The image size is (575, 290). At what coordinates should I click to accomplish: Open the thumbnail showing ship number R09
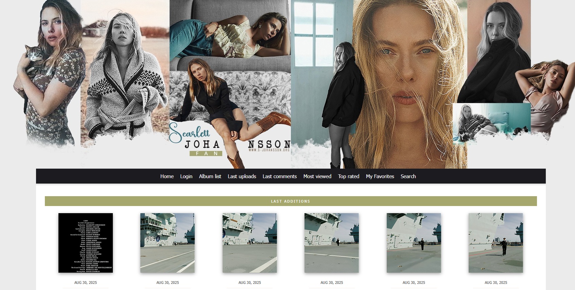click(x=168, y=243)
